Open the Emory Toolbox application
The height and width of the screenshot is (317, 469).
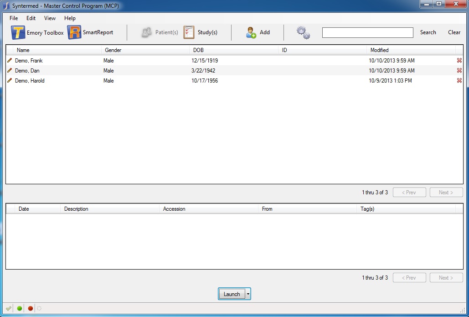click(x=37, y=33)
